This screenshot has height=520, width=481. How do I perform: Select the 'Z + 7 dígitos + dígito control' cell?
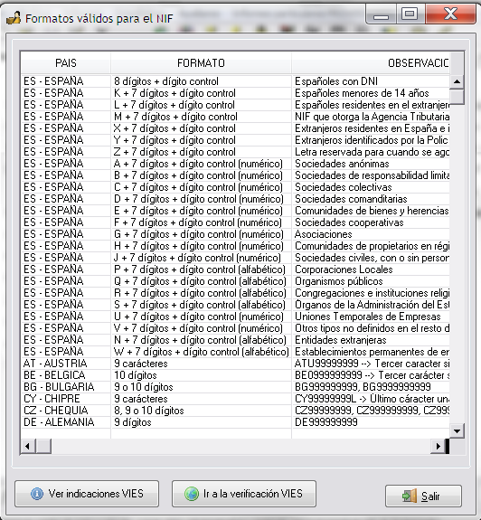click(x=202, y=152)
